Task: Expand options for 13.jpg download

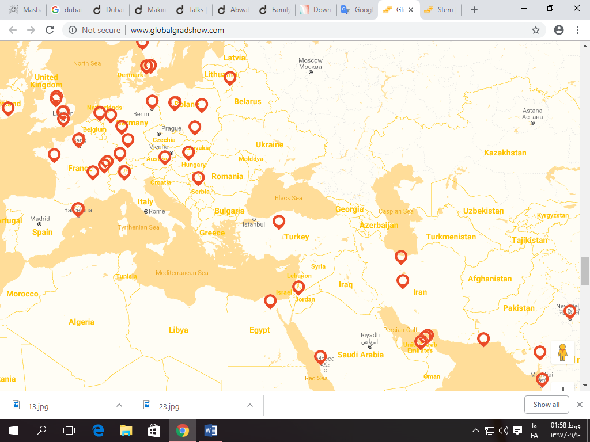Action: [x=119, y=405]
